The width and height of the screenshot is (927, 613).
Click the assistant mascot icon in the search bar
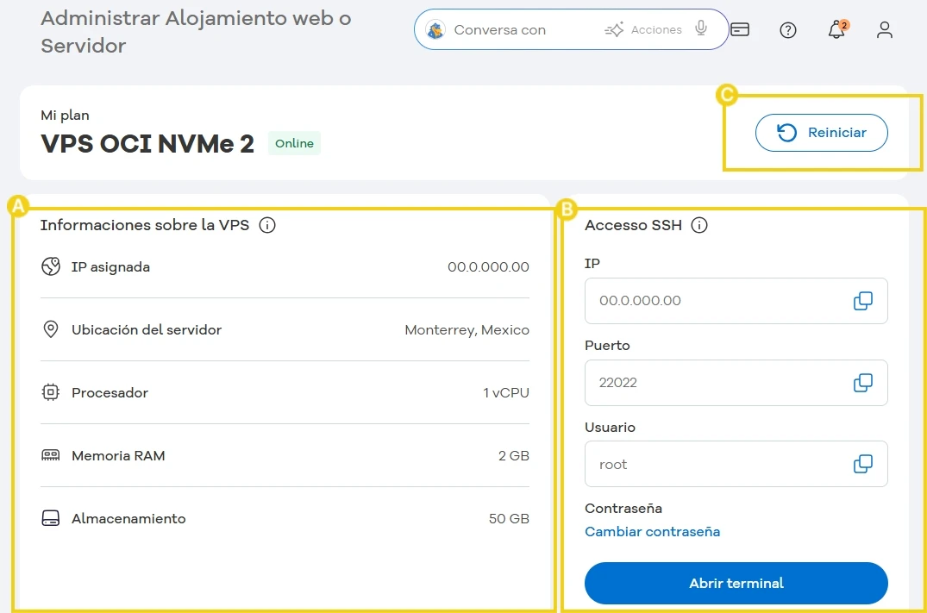[438, 29]
